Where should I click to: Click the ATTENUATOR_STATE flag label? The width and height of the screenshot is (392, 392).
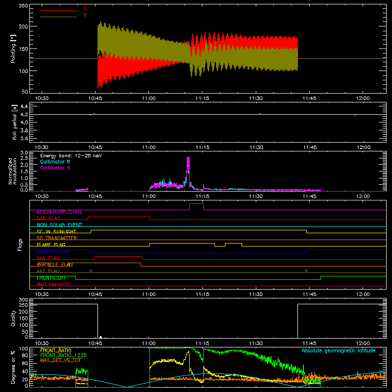pyautogui.click(x=59, y=212)
